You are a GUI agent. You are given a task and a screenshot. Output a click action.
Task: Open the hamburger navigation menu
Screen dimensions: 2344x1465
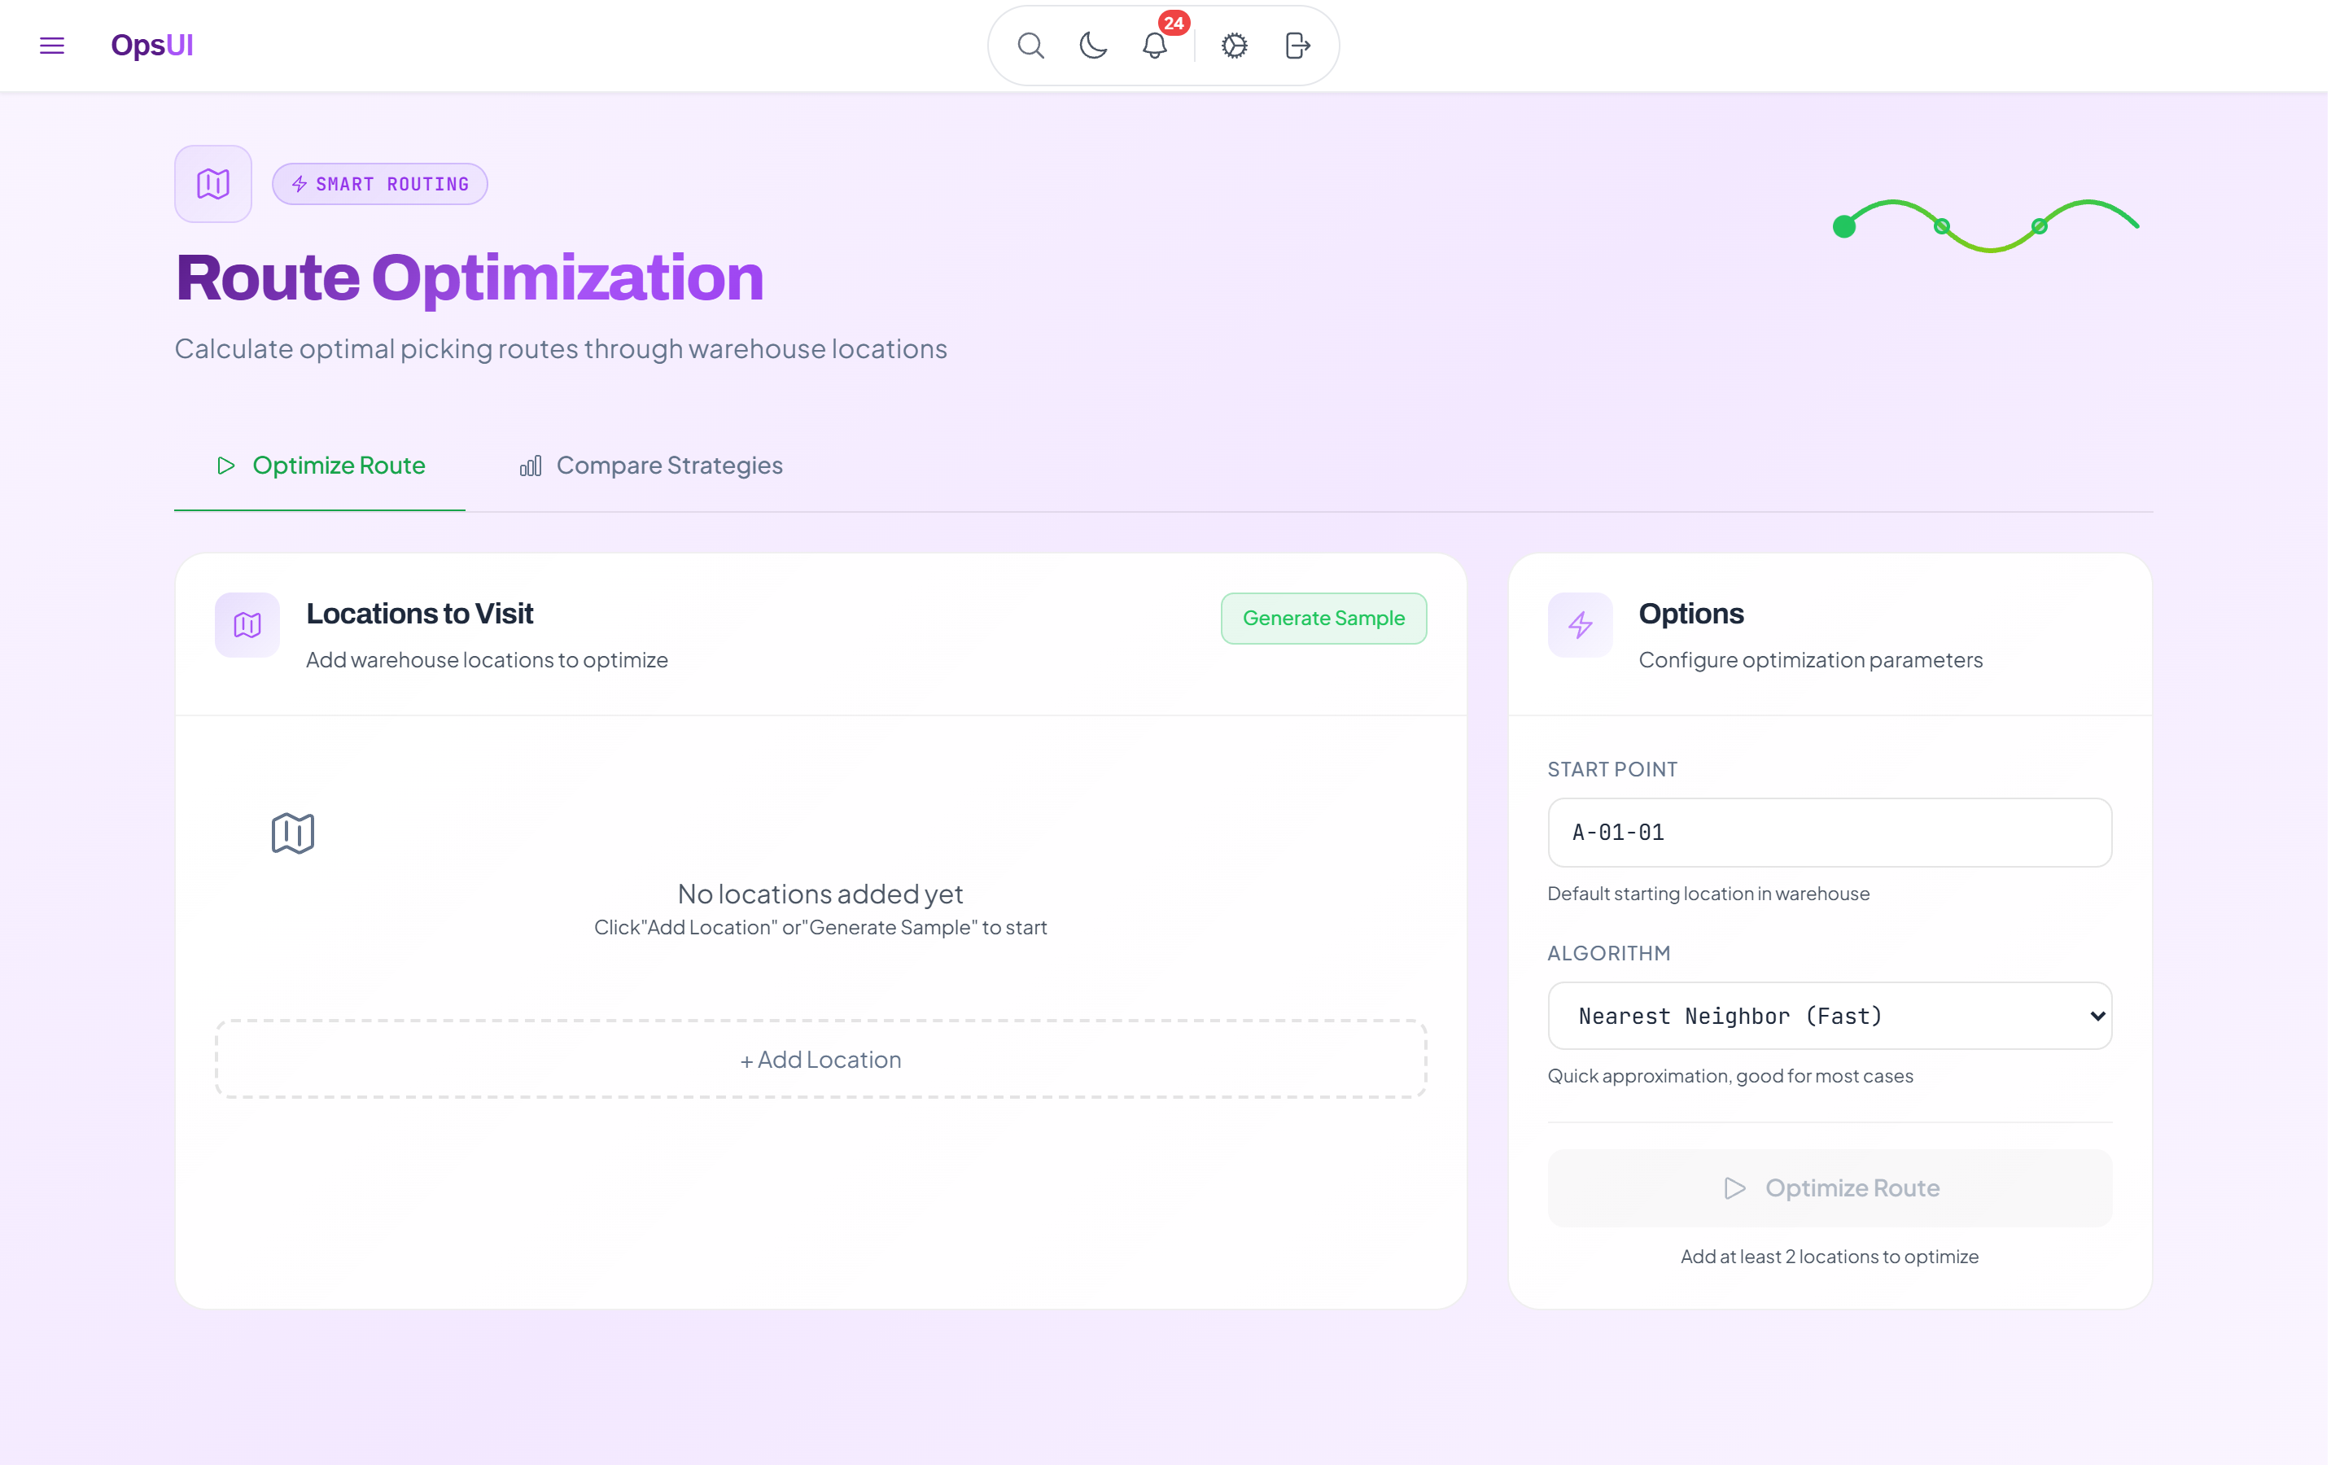tap(51, 46)
